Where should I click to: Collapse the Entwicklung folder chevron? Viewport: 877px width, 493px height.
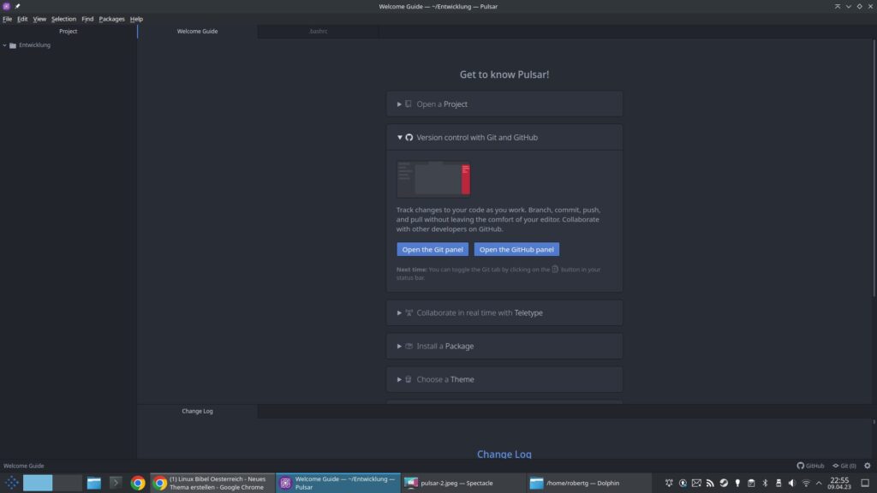pyautogui.click(x=5, y=45)
